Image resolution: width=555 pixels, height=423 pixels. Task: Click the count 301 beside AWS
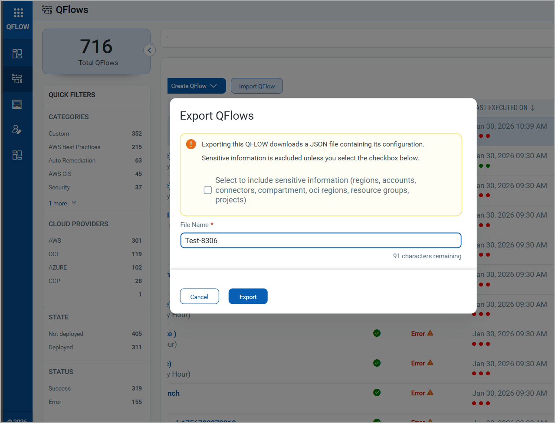click(x=137, y=241)
